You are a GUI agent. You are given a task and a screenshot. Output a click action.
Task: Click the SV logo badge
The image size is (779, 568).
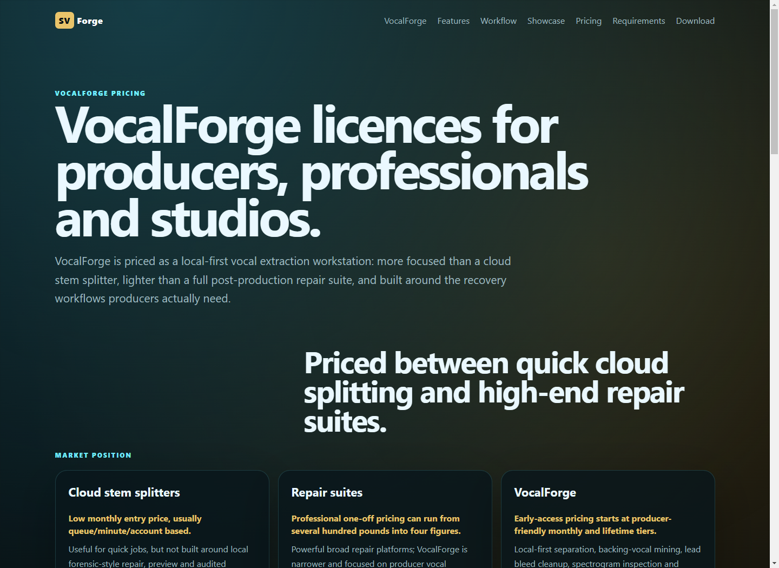(64, 21)
